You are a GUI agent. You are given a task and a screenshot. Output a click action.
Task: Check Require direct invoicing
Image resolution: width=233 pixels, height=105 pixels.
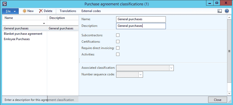point(118,48)
